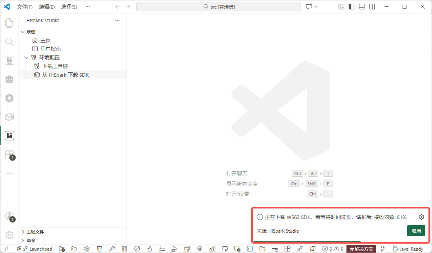Open the 文件(F) menu

[24, 7]
